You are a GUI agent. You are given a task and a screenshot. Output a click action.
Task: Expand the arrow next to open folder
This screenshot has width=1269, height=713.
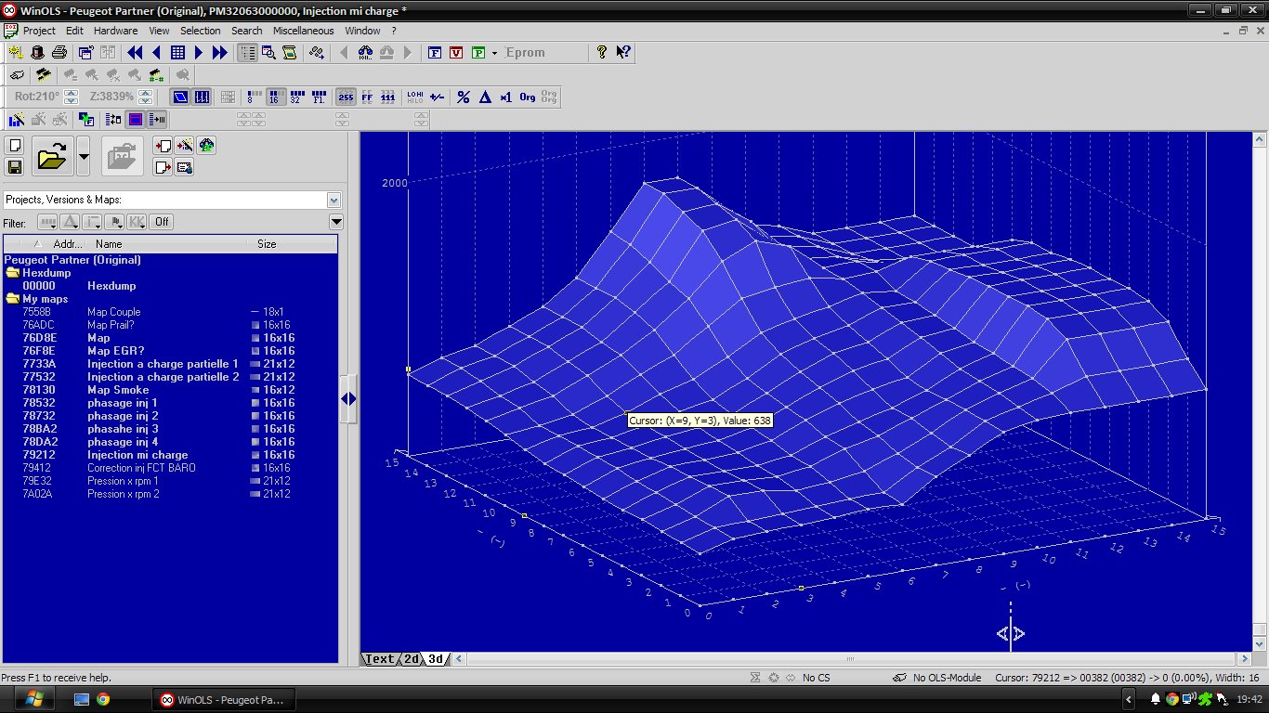coord(84,157)
